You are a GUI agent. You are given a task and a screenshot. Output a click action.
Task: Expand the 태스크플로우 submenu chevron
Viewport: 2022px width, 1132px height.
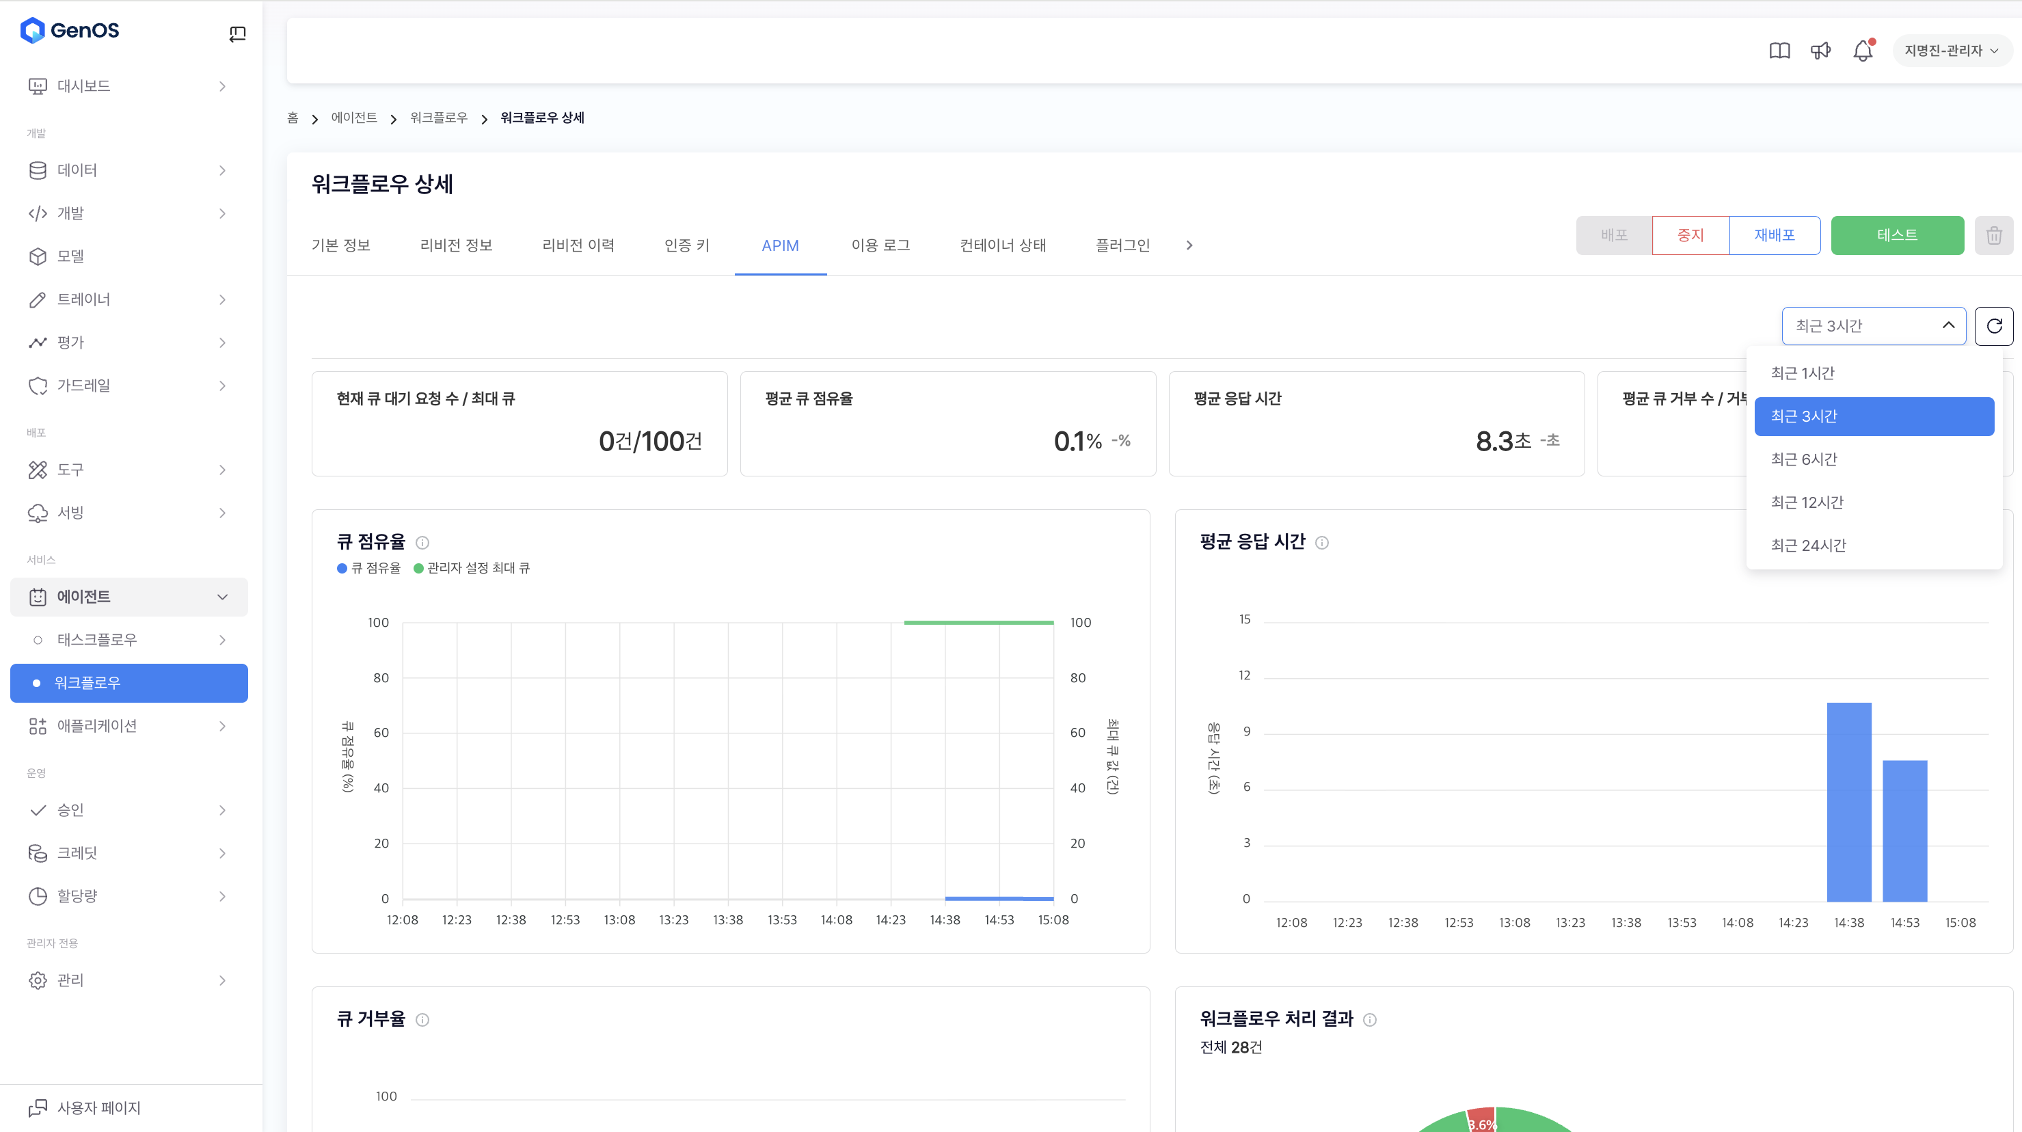(x=222, y=641)
